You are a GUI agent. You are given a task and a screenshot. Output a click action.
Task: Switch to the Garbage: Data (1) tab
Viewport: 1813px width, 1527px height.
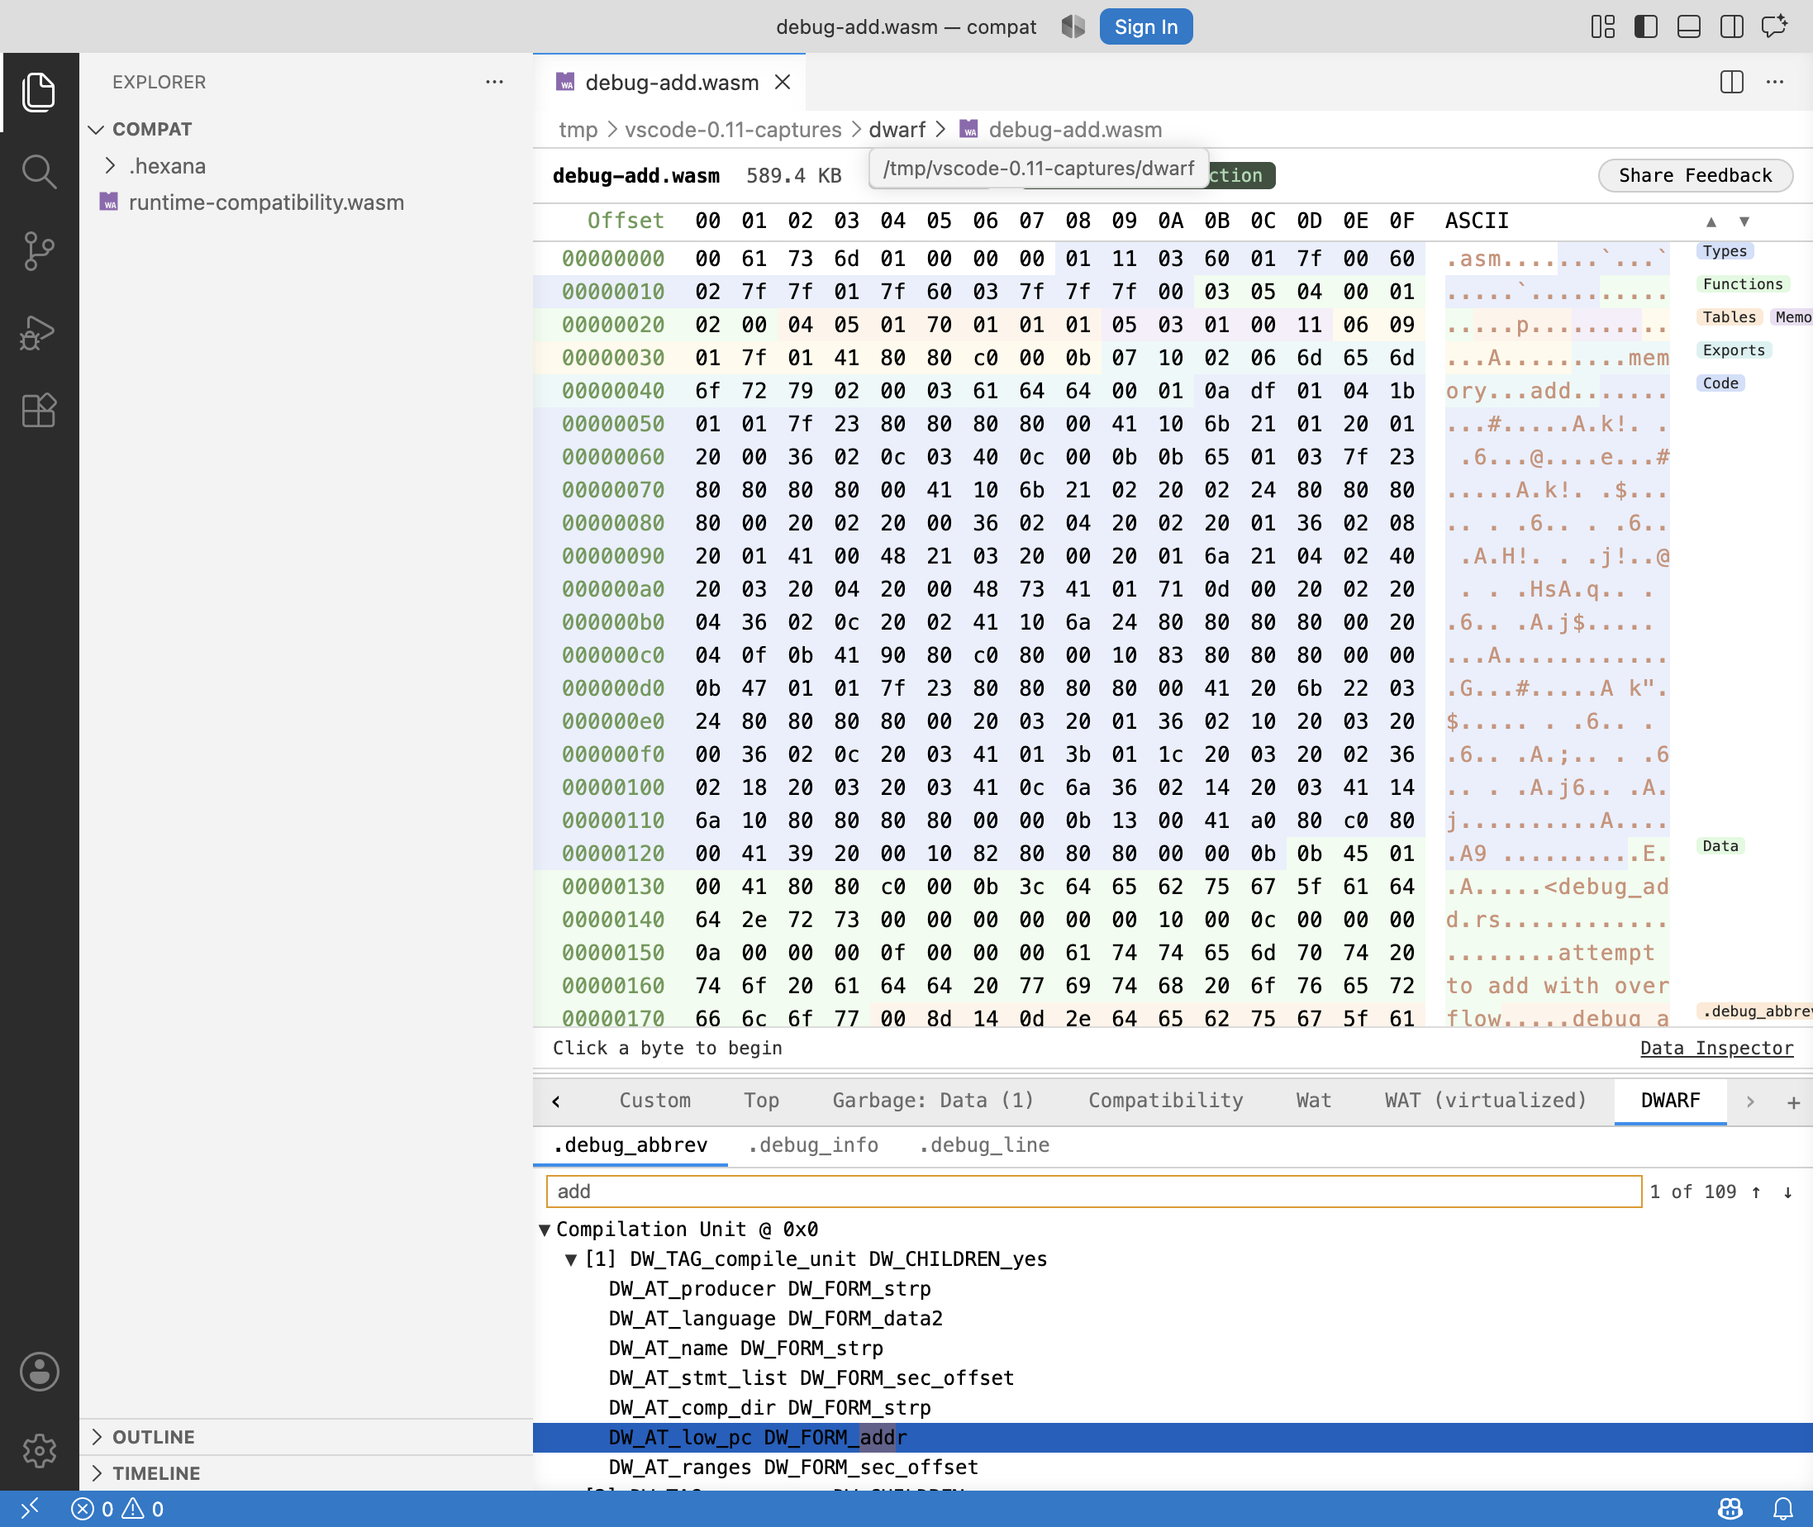tap(933, 1101)
